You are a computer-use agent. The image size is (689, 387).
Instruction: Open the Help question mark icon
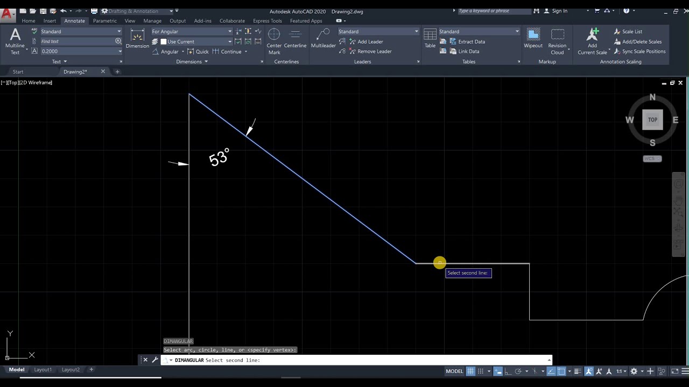tap(626, 11)
